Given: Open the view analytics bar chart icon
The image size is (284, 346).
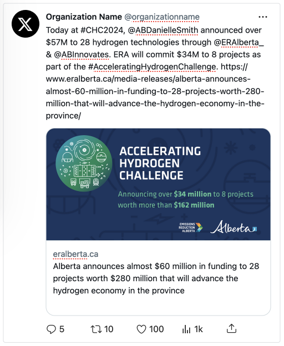Looking at the screenshot, I should point(186,329).
